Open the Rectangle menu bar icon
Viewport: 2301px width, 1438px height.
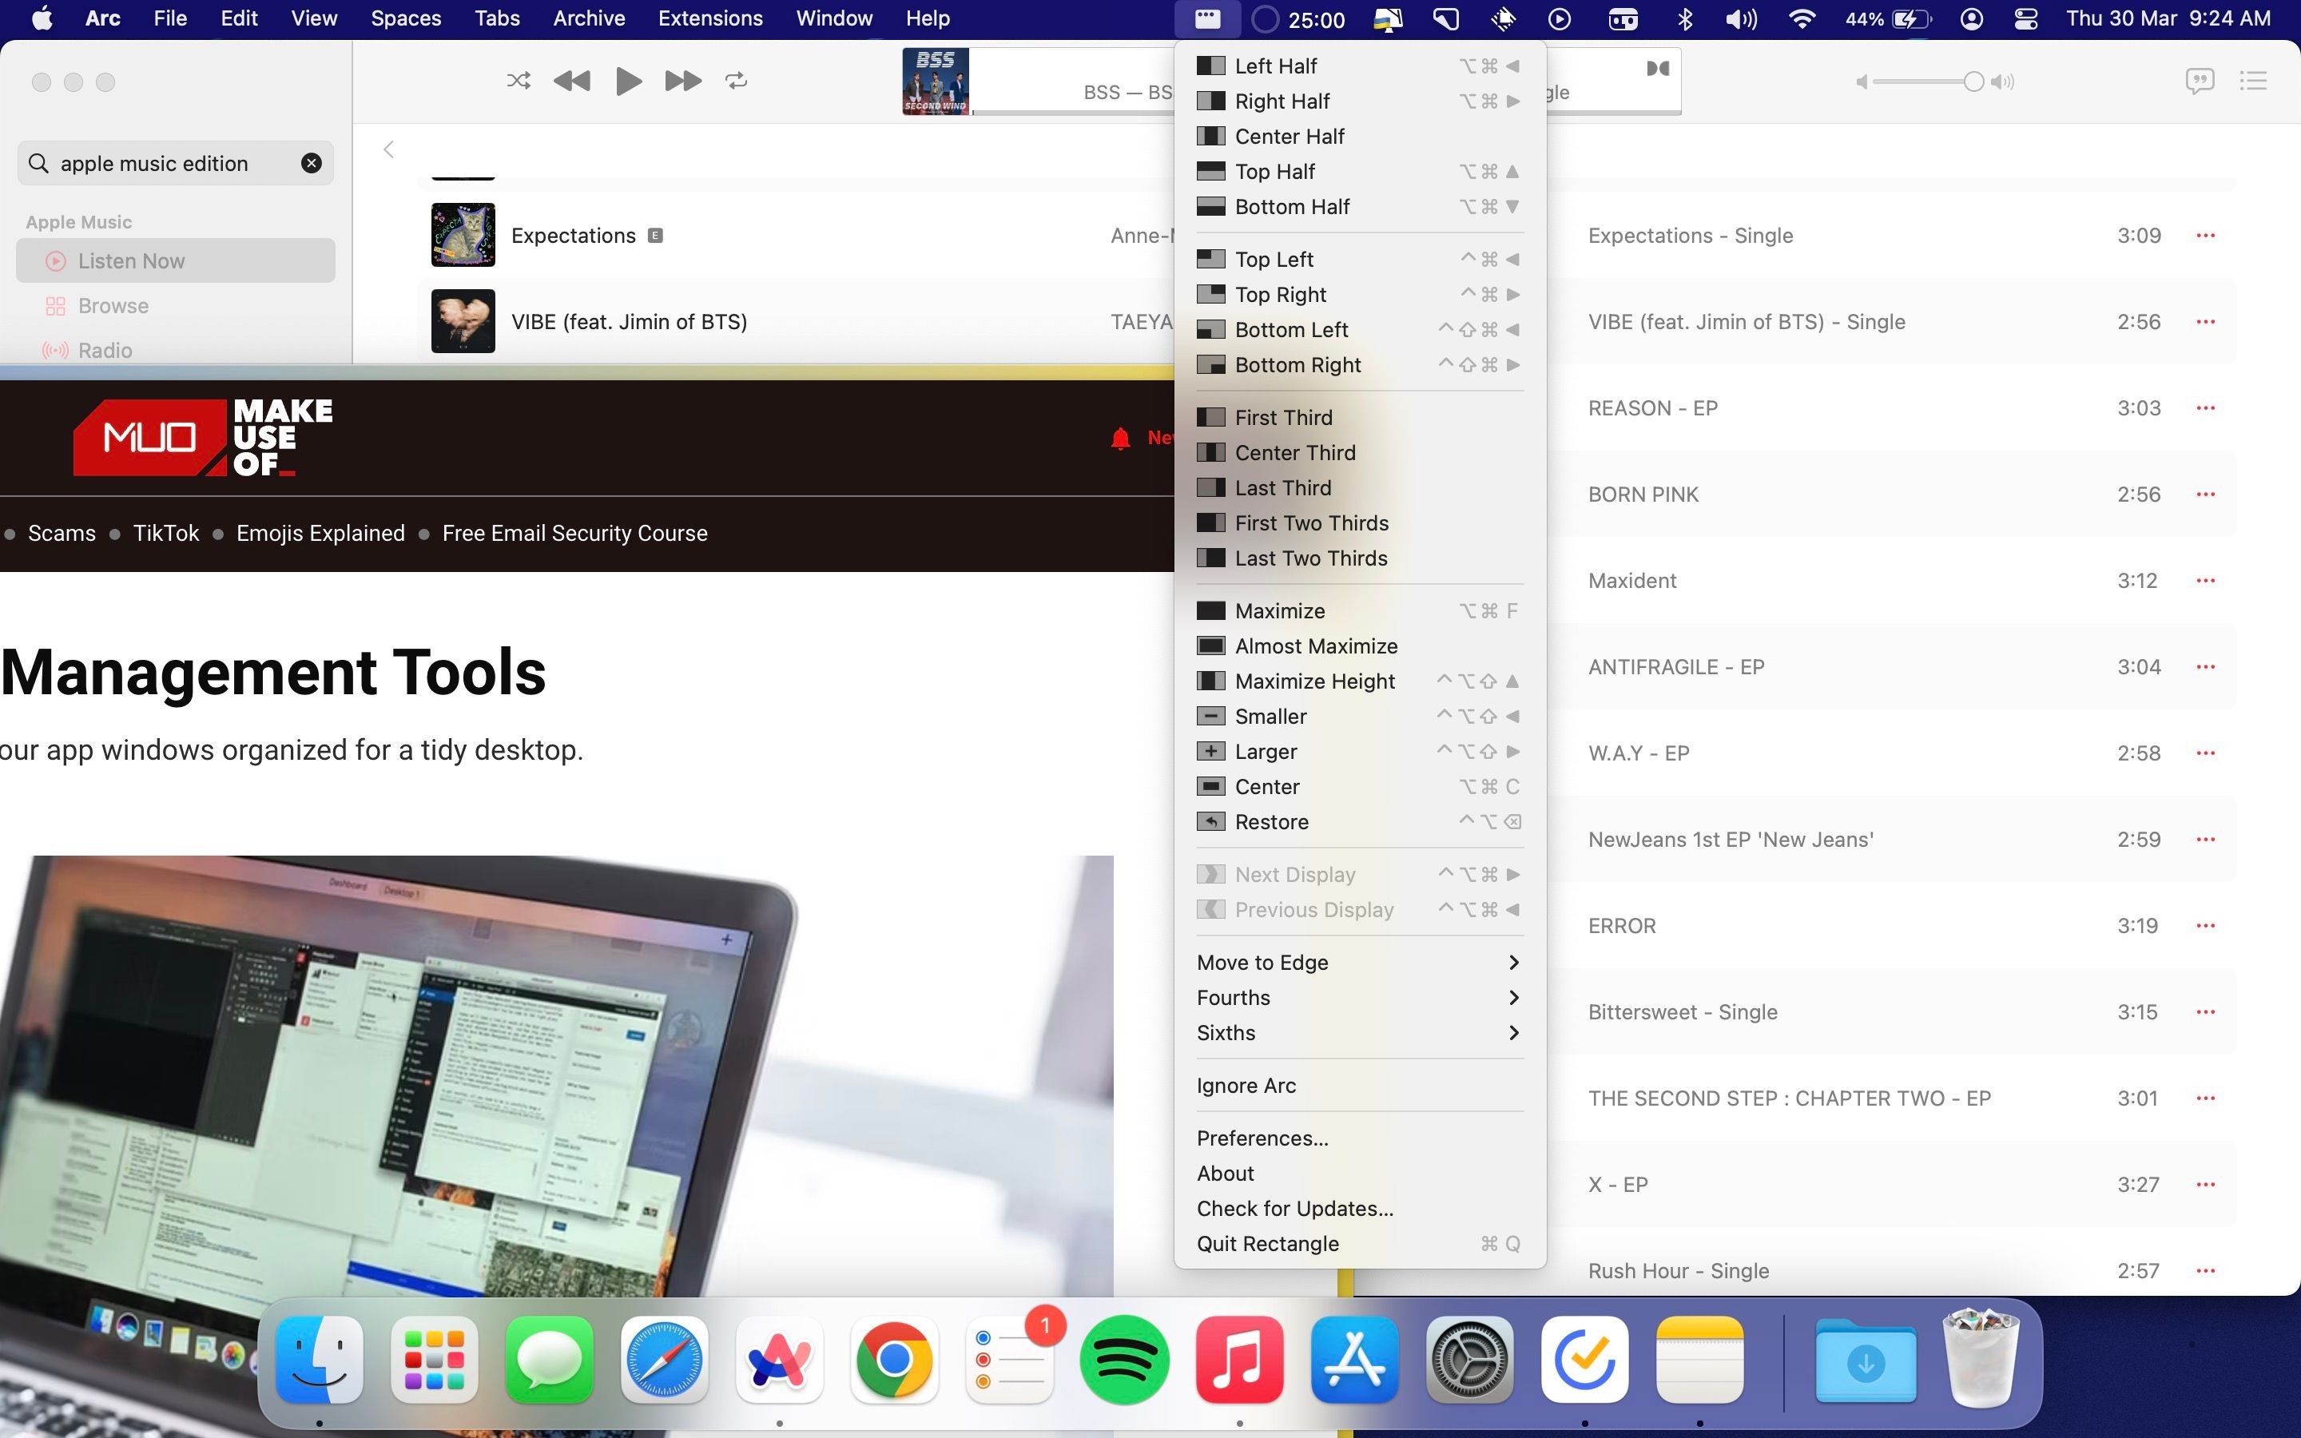[x=1207, y=18]
